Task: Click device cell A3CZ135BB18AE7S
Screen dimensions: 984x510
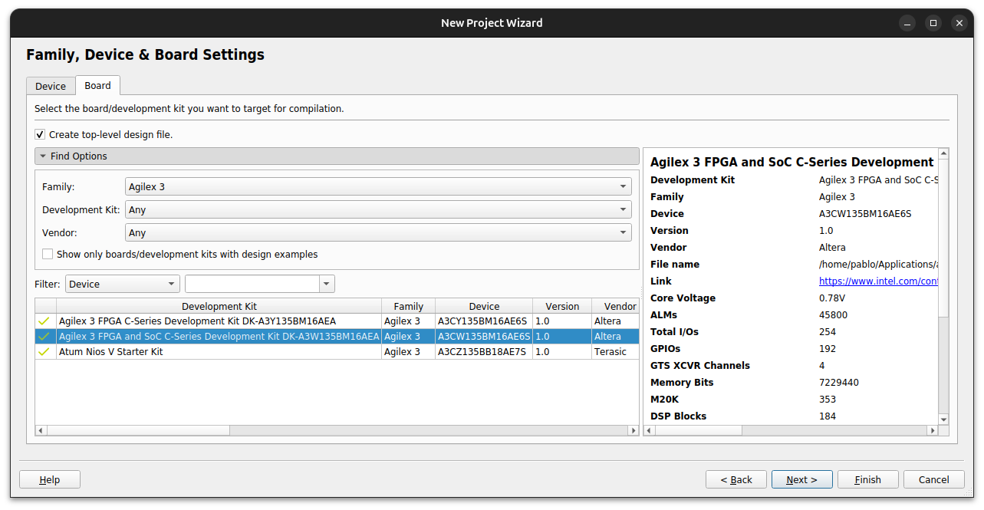Action: click(x=482, y=352)
